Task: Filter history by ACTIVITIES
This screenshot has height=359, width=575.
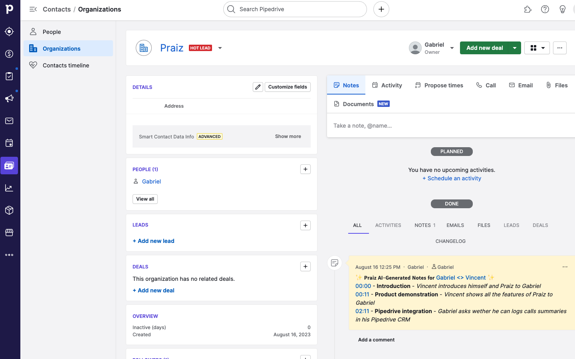Action: pyautogui.click(x=388, y=225)
